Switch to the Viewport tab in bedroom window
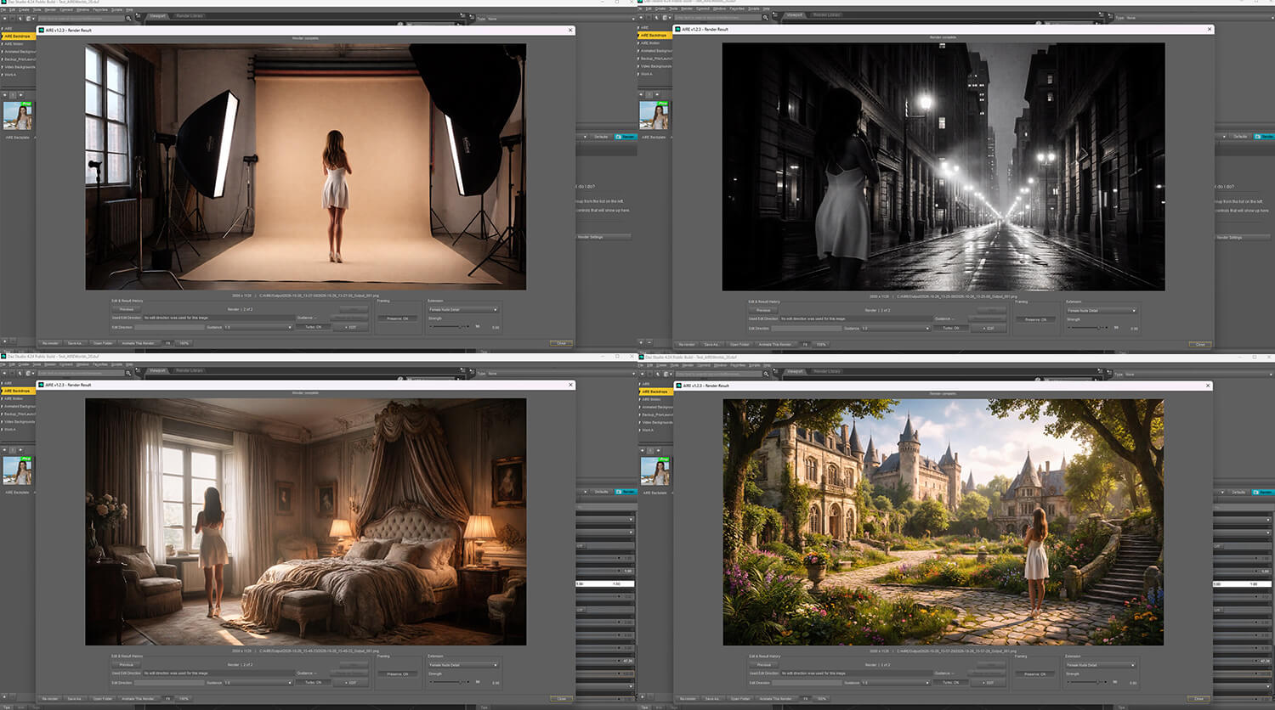This screenshot has width=1275, height=710. click(157, 370)
